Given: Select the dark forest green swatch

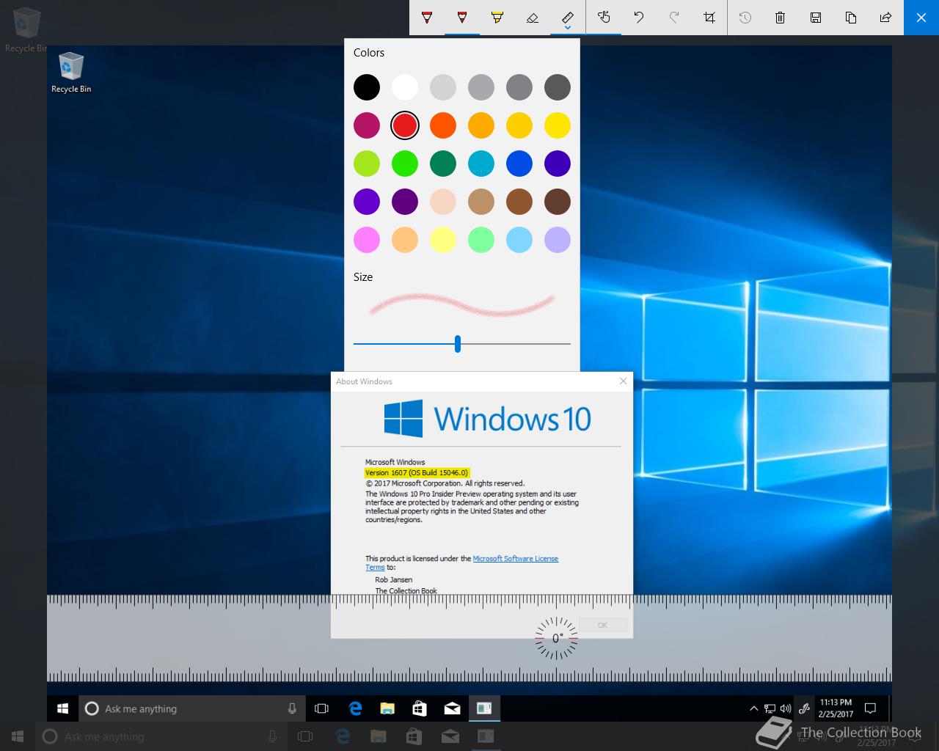Looking at the screenshot, I should point(443,164).
